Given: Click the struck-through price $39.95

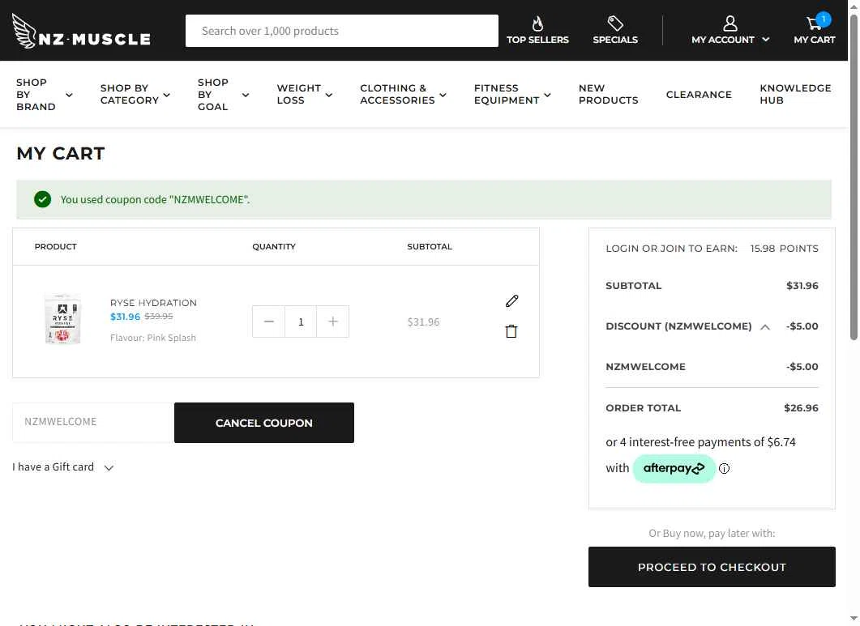Looking at the screenshot, I should (x=159, y=317).
